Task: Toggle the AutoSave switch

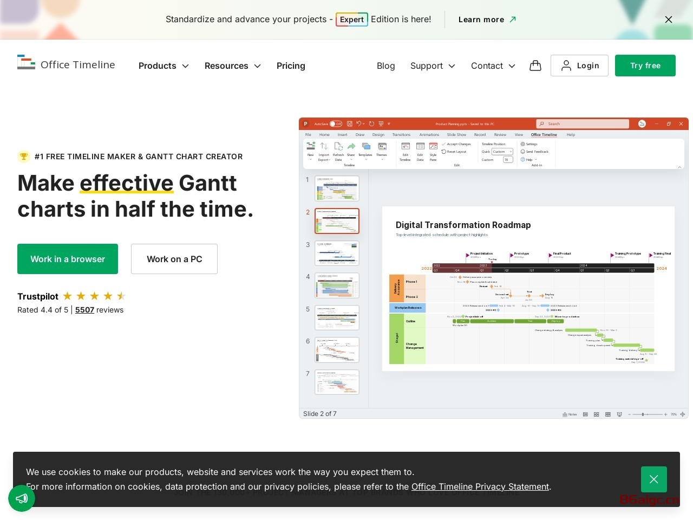Action: click(x=336, y=124)
